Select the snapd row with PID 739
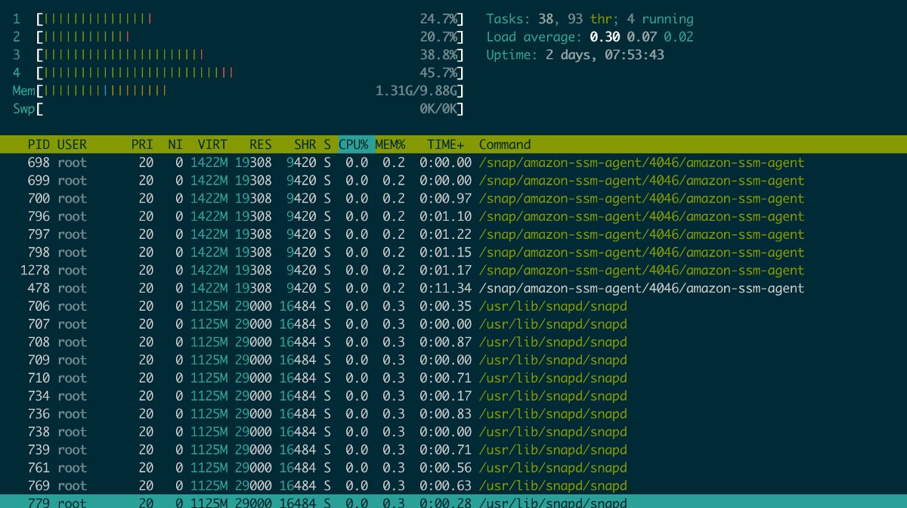907x508 pixels. [453, 450]
